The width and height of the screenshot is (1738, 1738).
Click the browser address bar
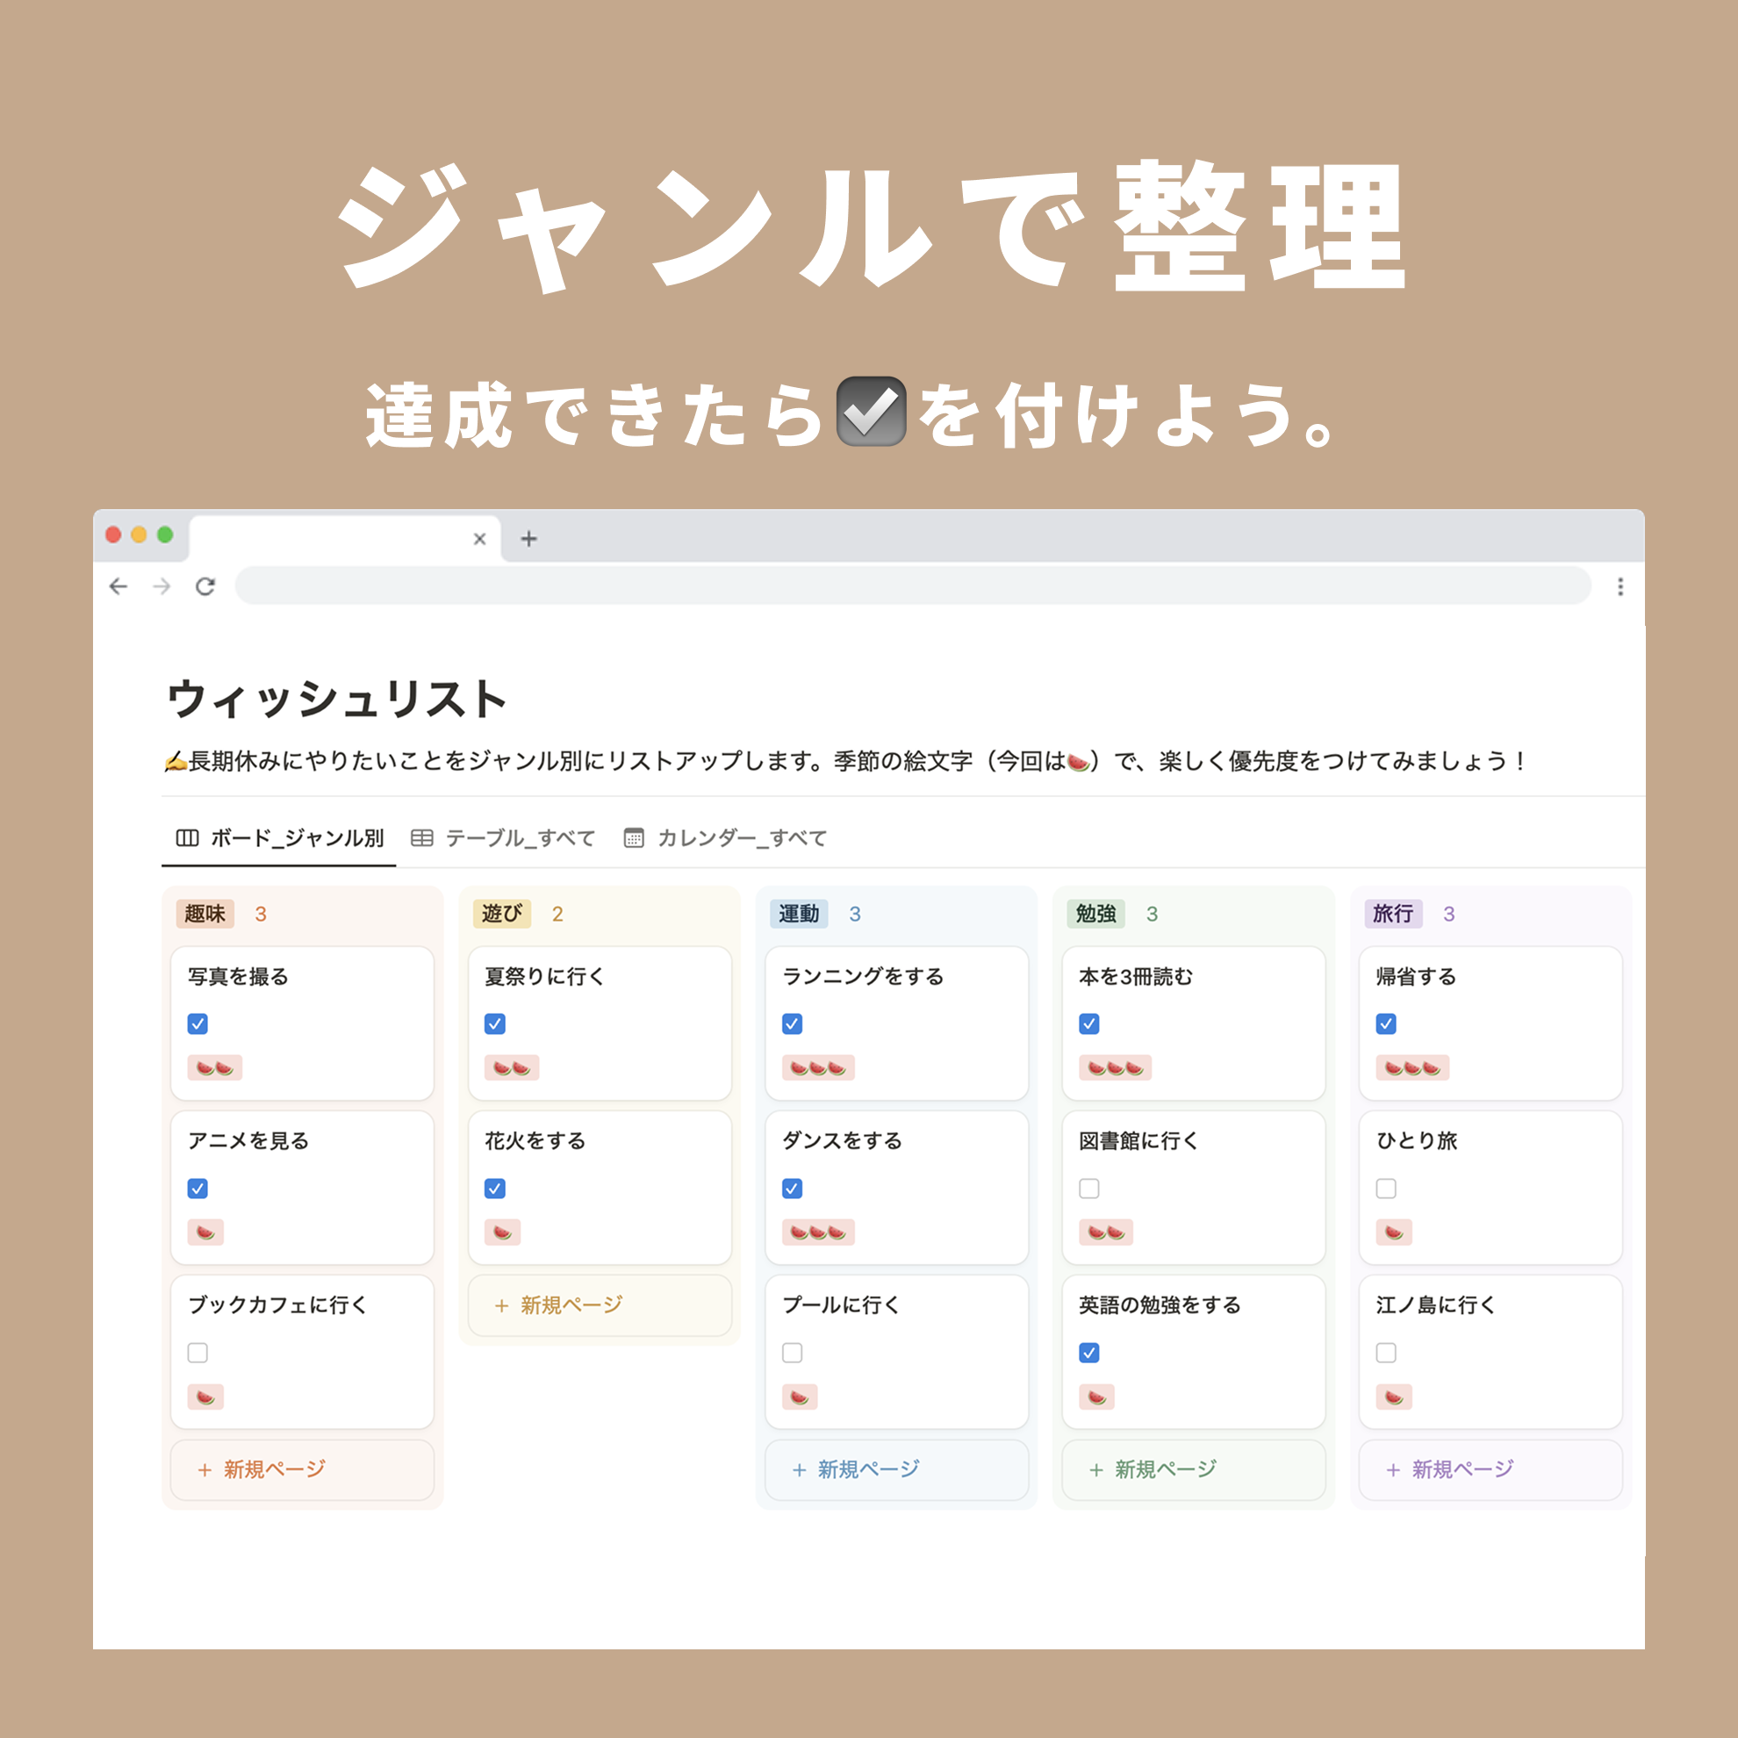[912, 586]
